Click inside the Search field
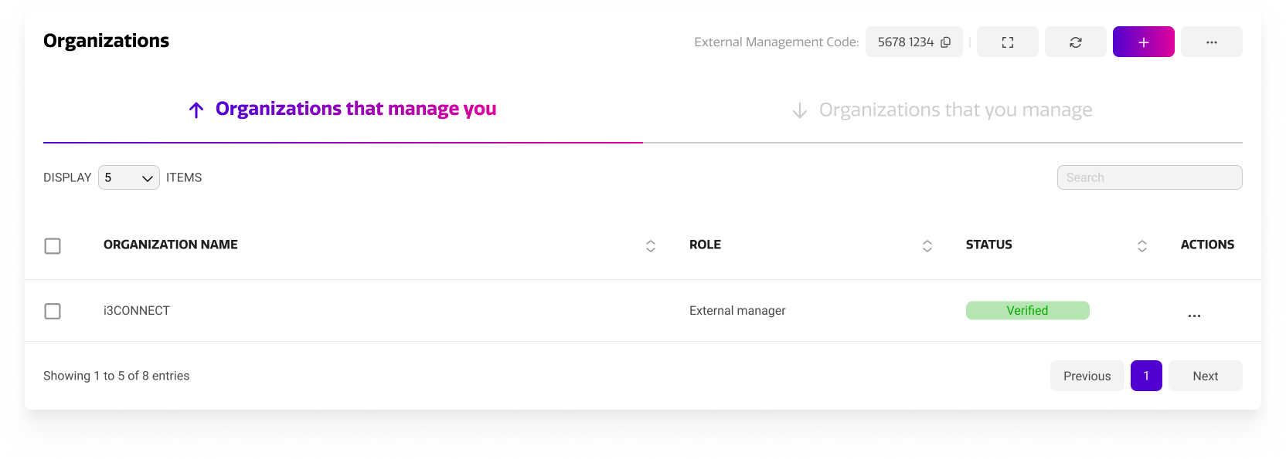This screenshot has width=1286, height=459. point(1149,177)
